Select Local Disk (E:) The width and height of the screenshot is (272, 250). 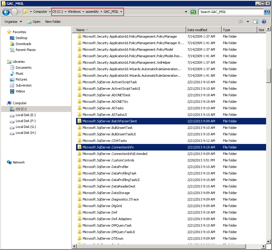25,115
